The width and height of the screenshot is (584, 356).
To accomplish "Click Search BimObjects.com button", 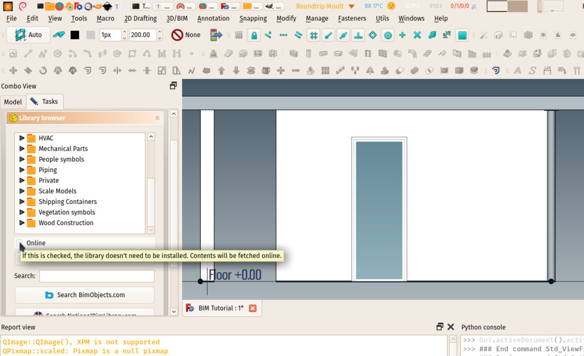I will click(x=85, y=295).
